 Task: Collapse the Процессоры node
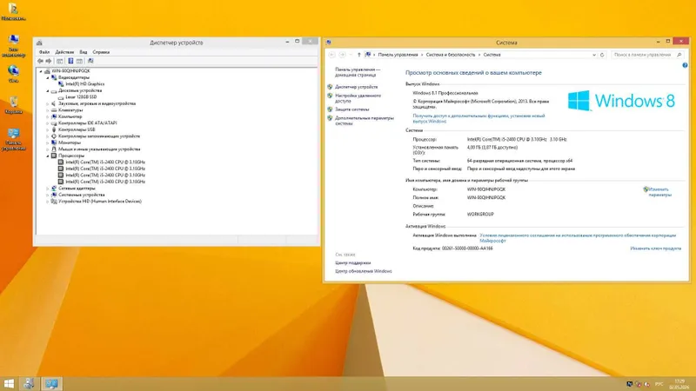pos(48,156)
